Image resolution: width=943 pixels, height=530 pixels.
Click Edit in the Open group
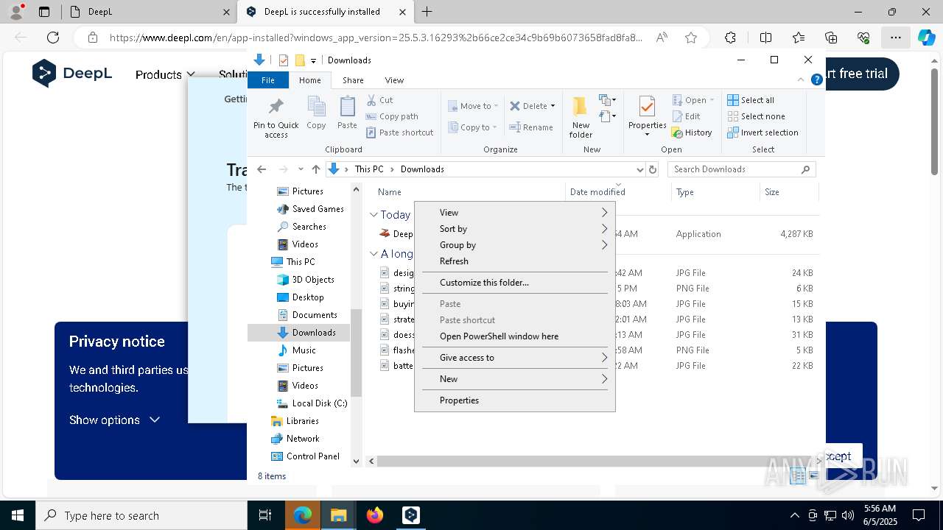686,116
